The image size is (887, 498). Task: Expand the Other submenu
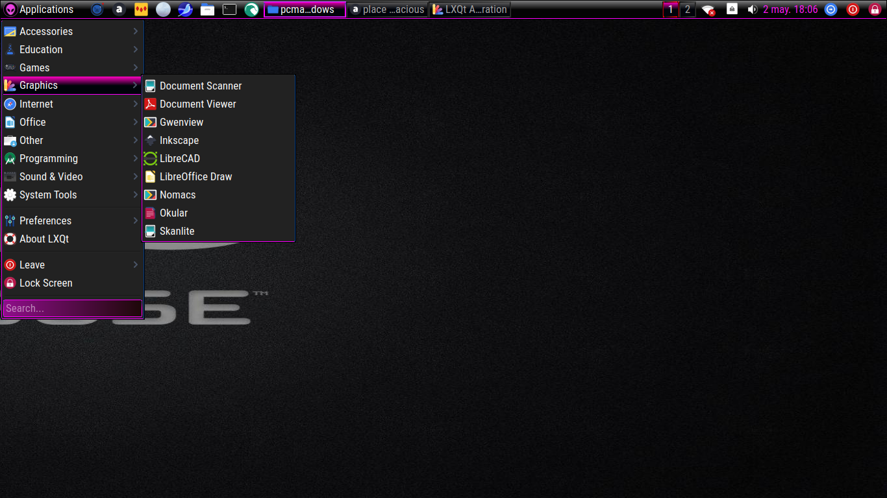click(x=72, y=140)
